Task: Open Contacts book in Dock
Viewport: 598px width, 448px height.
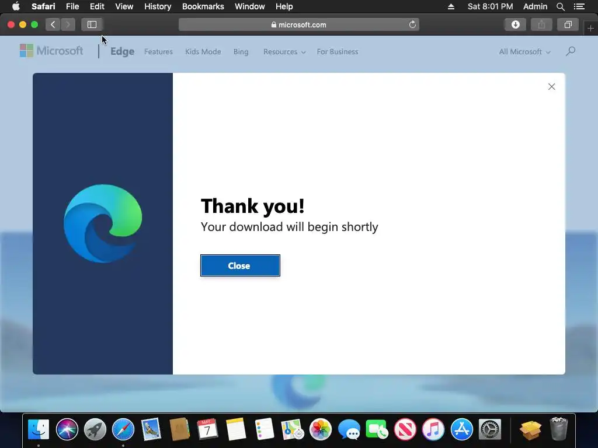Action: [180, 429]
